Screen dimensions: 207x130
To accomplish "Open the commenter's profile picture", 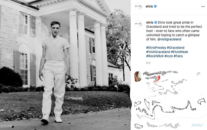I will click(137, 76).
